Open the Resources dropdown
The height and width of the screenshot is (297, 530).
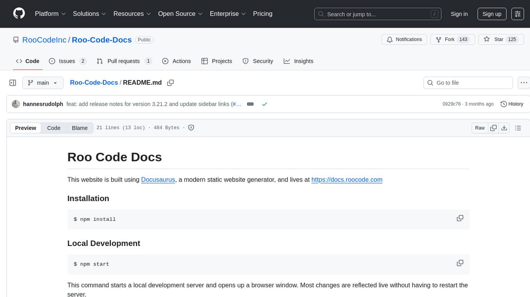(x=132, y=14)
